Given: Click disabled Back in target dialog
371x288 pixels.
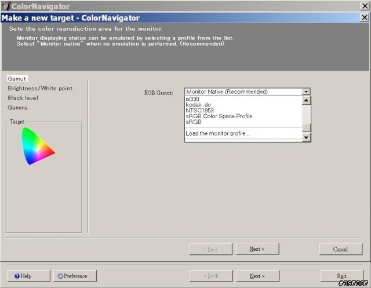Looking at the screenshot, I should tap(210, 249).
